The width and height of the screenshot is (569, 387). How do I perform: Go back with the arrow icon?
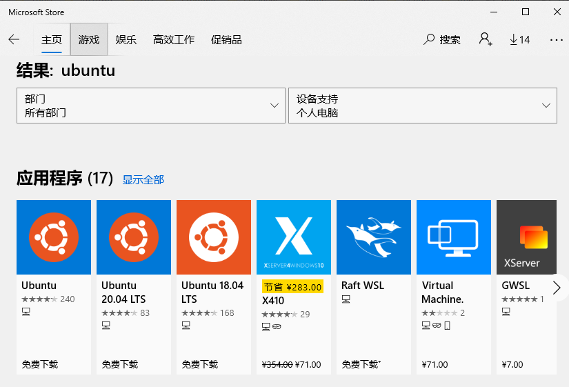tap(14, 39)
